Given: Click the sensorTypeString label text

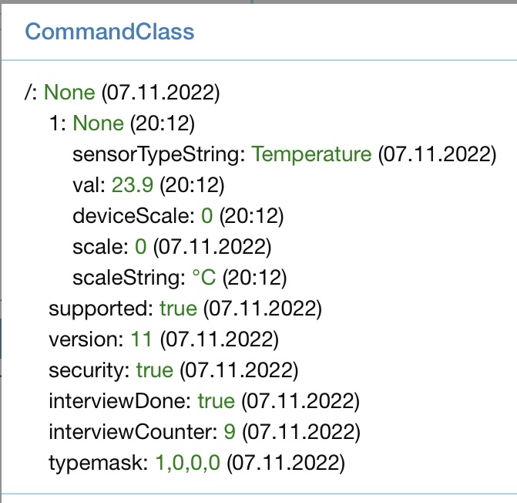Looking at the screenshot, I should click(x=159, y=154).
